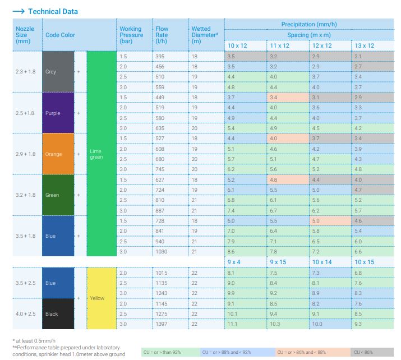Click precipitation value '10.1'

[232, 313]
